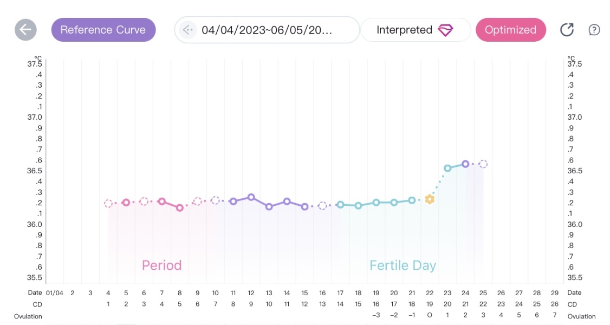This screenshot has height=325, width=610.
Task: Select the temperature point on CD 20
Action: [447, 168]
